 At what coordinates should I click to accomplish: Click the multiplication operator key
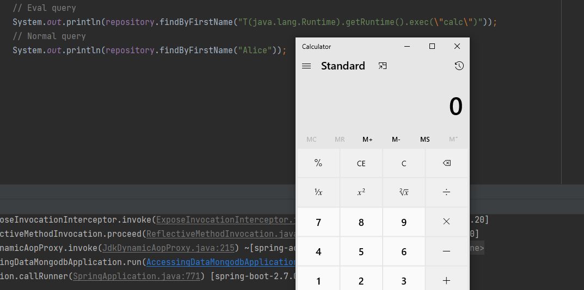[446, 222]
